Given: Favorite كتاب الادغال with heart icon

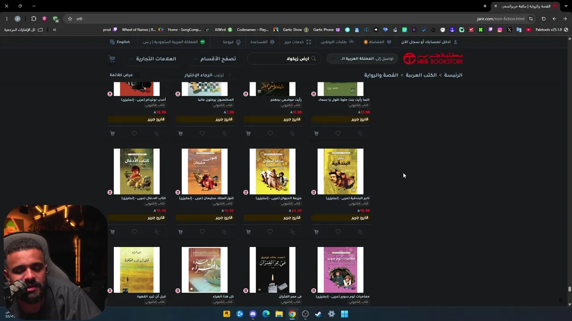Looking at the screenshot, I should pyautogui.click(x=134, y=232).
